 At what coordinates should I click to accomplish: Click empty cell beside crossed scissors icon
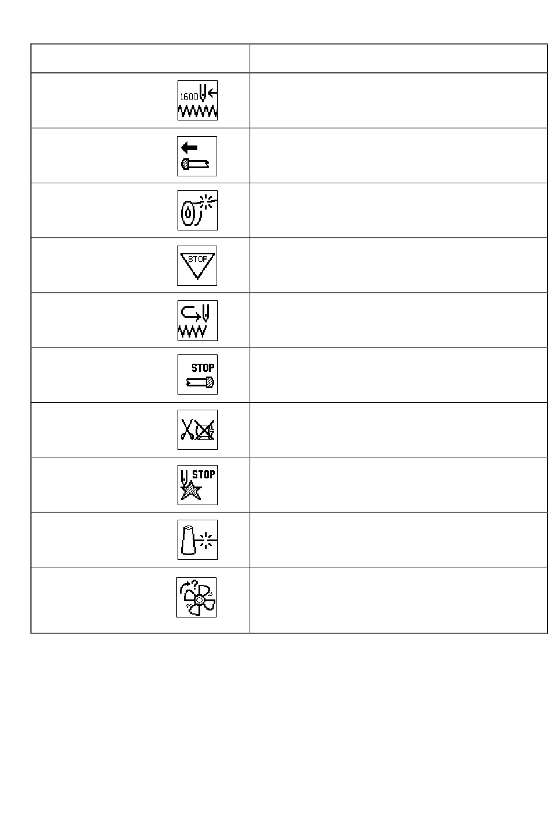399,429
